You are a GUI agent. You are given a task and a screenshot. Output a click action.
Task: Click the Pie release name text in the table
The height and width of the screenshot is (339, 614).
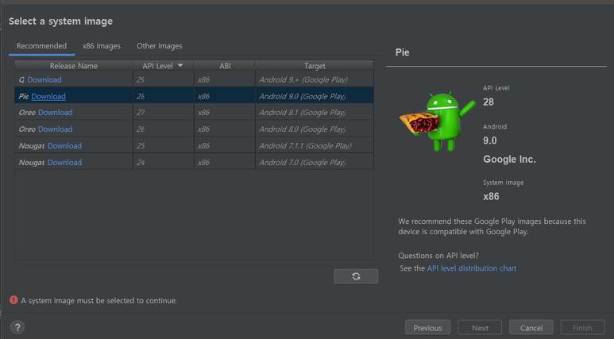24,96
